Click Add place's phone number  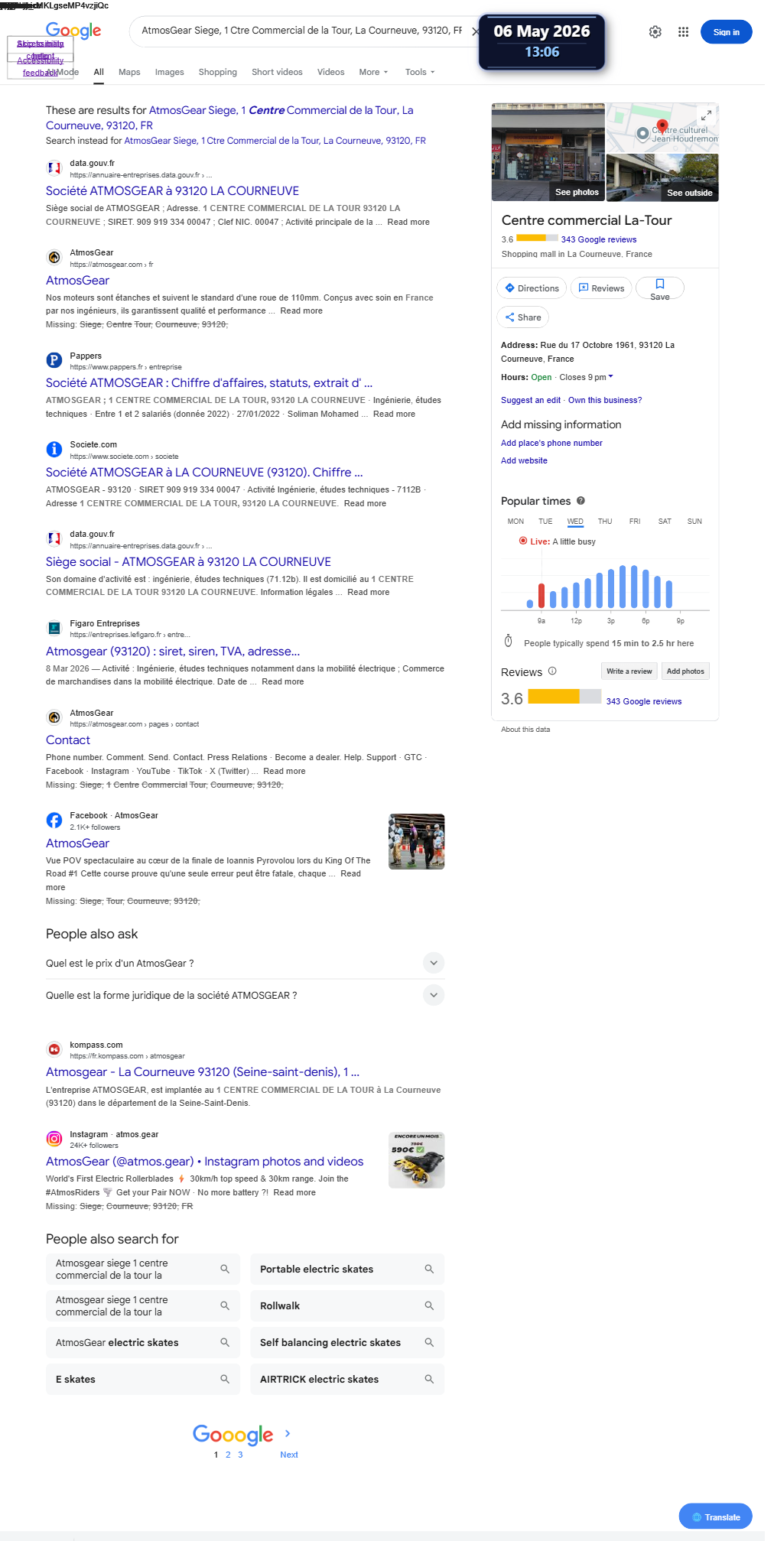tap(551, 443)
